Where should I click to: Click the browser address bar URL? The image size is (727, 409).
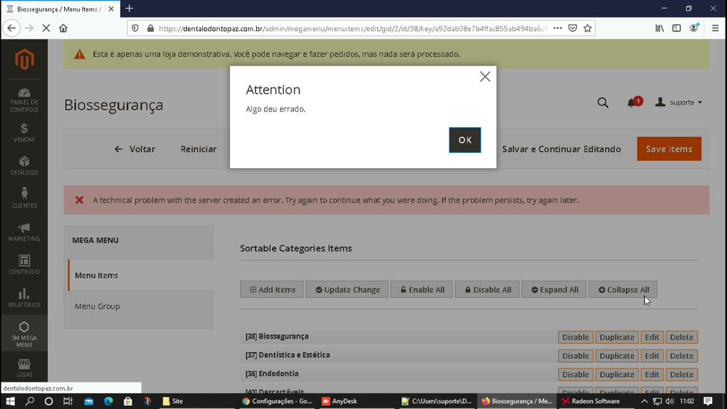(x=349, y=28)
